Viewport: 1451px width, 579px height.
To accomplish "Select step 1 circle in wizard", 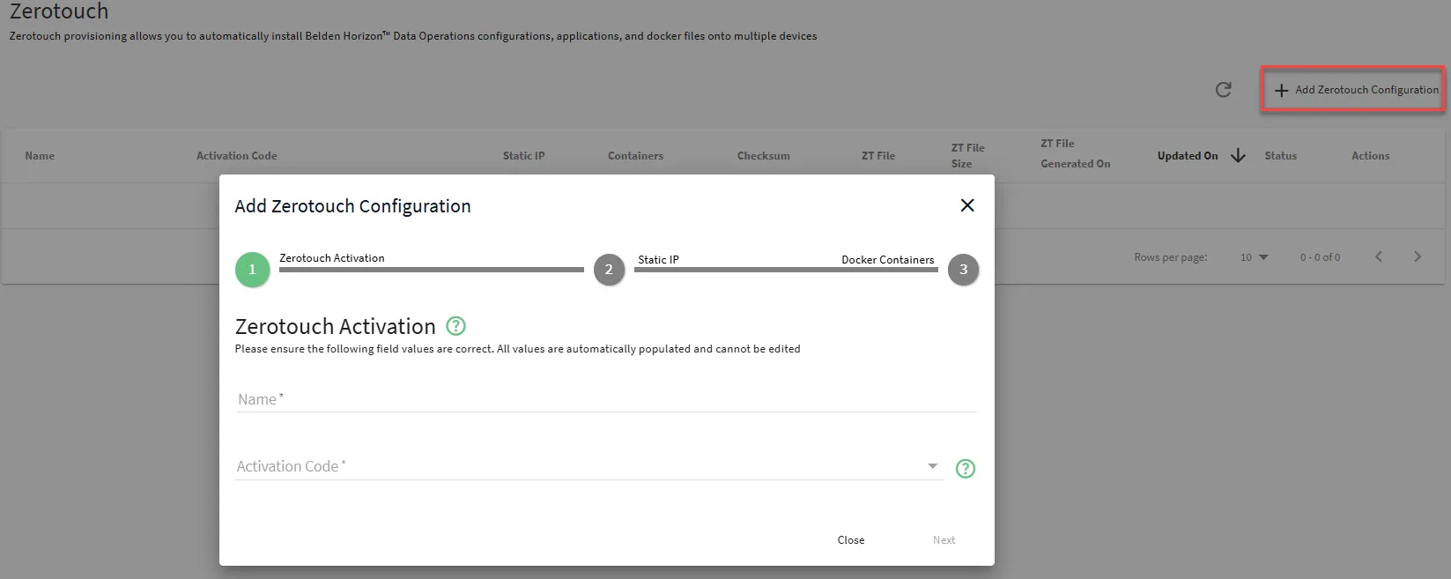I will point(252,270).
